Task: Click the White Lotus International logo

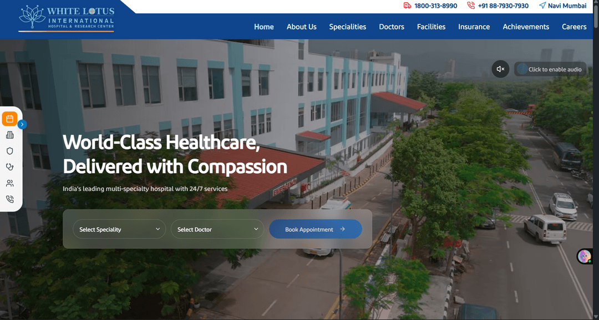Action: [x=67, y=18]
